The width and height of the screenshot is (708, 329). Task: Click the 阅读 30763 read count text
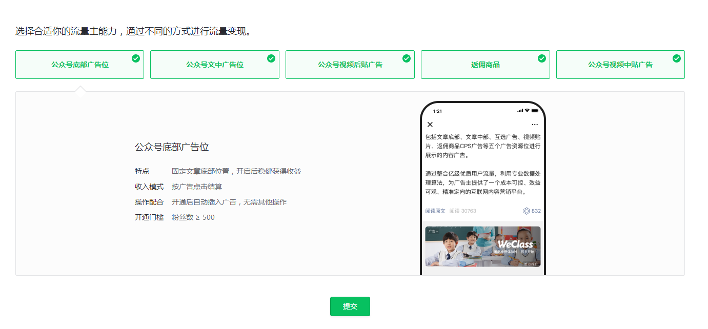(462, 211)
